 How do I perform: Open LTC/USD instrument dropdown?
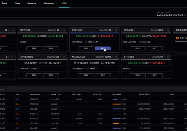[x=134, y=30]
